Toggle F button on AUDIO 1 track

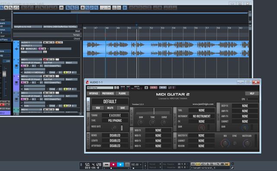click(23, 49)
